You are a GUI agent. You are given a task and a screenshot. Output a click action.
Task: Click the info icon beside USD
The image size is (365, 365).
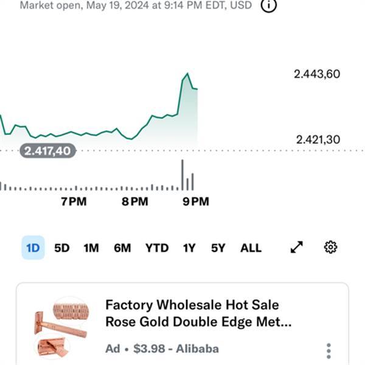(x=269, y=6)
